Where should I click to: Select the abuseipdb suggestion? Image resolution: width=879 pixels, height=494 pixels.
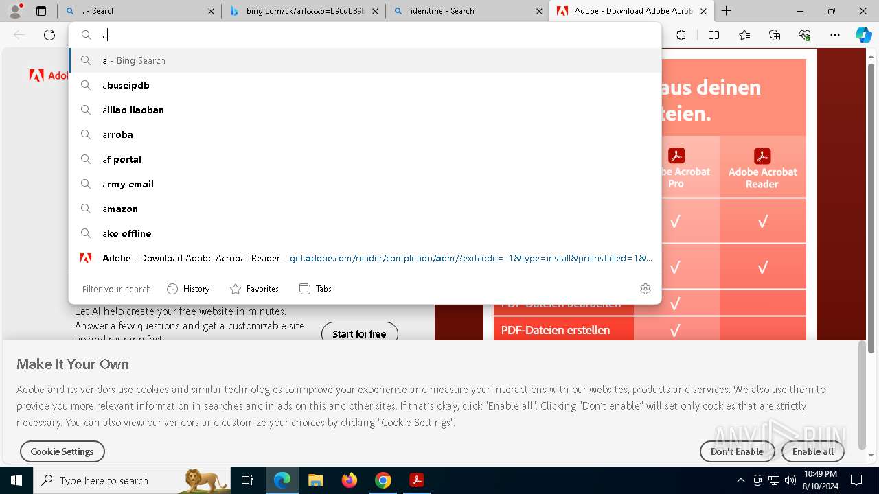(x=365, y=85)
